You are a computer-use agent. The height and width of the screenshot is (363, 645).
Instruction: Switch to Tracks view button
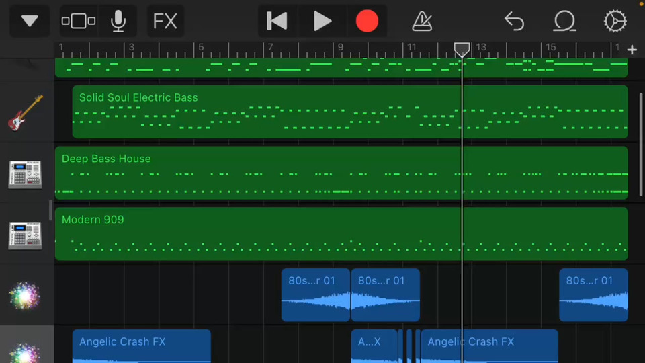(78, 21)
